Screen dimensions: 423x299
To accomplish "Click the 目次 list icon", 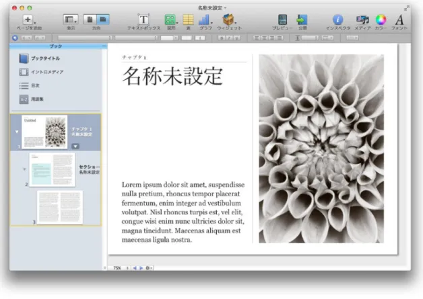I will pos(24,85).
